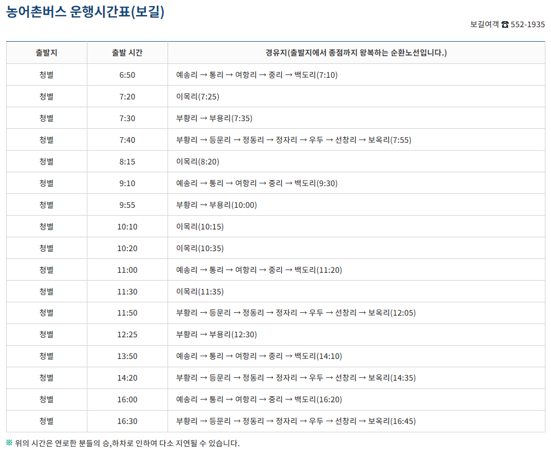The height and width of the screenshot is (449, 551).
Task: Select route 이목리(7:25)
Action: 198,97
